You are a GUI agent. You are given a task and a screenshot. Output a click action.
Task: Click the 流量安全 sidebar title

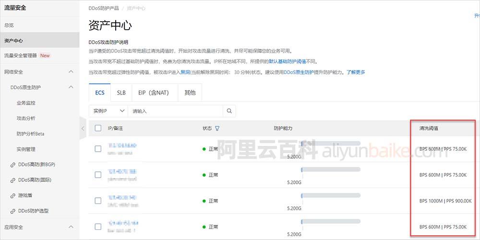pyautogui.click(x=15, y=8)
